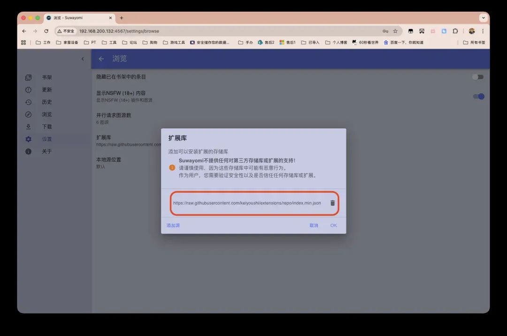The width and height of the screenshot is (507, 336).
Task: Open the 家里设备 bookmark folder
Action: 67,42
